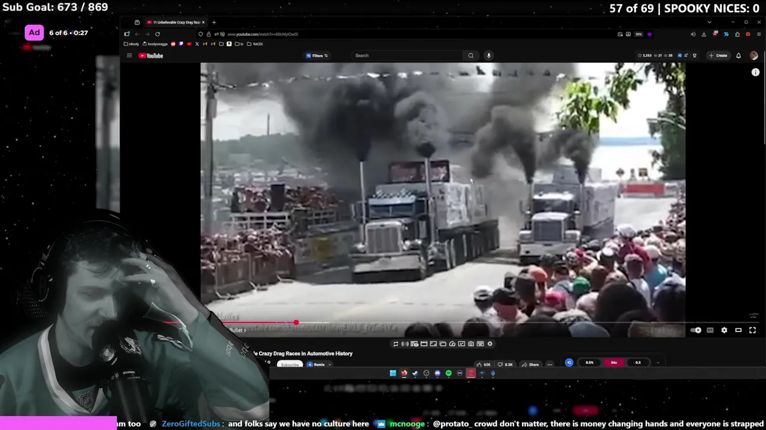Click the YouTube search magnifier button
This screenshot has width=766, height=430.
click(471, 56)
